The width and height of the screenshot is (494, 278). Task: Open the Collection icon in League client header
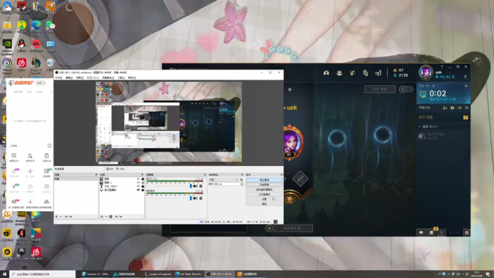[339, 73]
